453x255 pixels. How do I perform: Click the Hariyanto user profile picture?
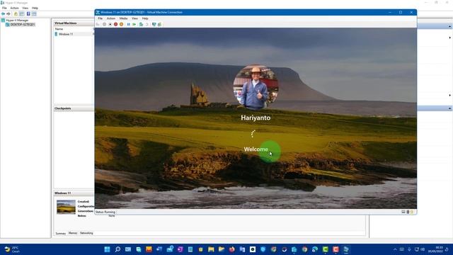coord(256,86)
